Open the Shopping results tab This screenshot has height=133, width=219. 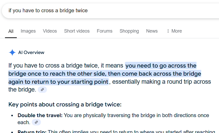pyautogui.click(x=129, y=31)
